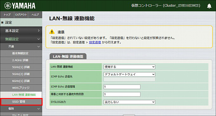The image size is (216, 116).
Task: Click the 連続失敗回数 input field
Action: coord(122,94)
